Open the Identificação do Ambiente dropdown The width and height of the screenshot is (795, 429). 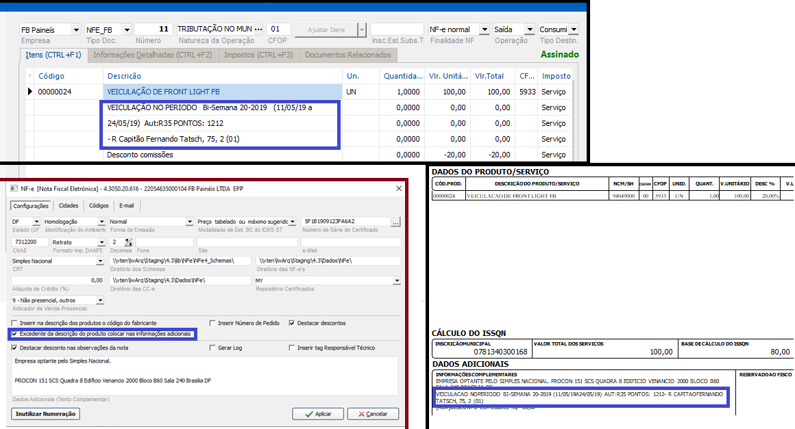(101, 222)
